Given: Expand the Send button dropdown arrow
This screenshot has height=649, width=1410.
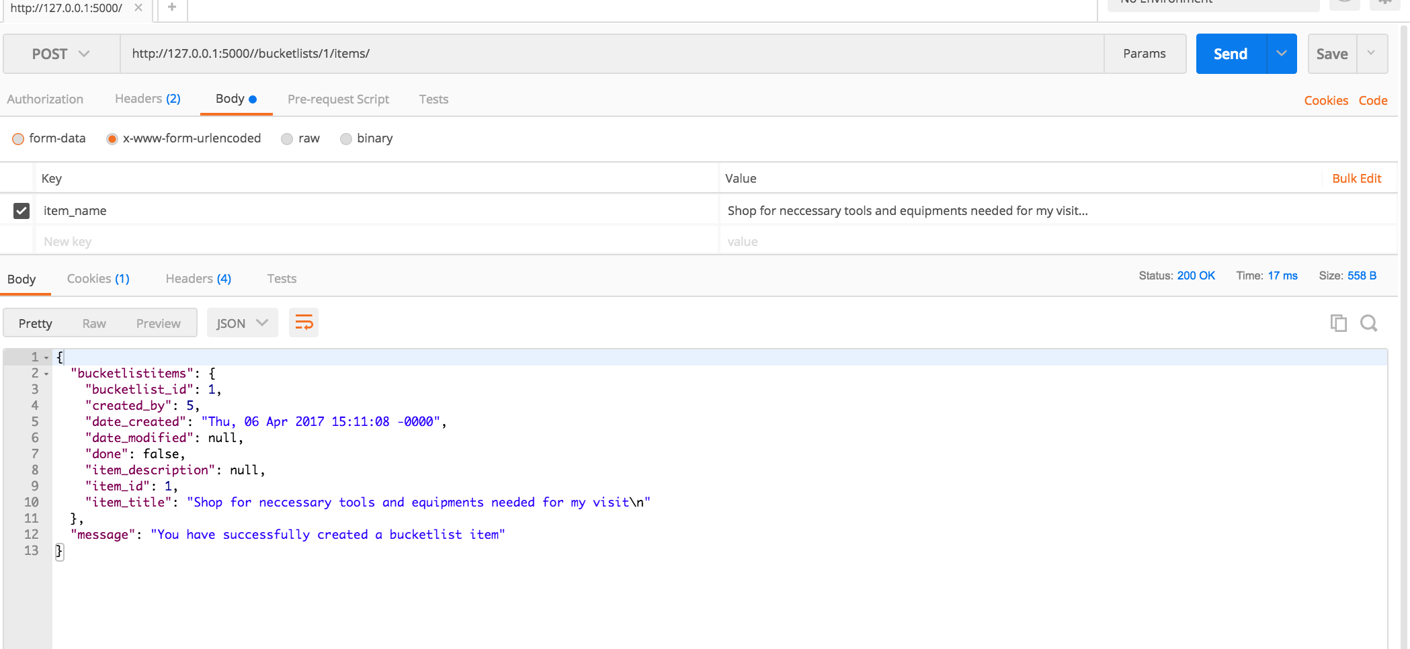Looking at the screenshot, I should coord(1282,54).
